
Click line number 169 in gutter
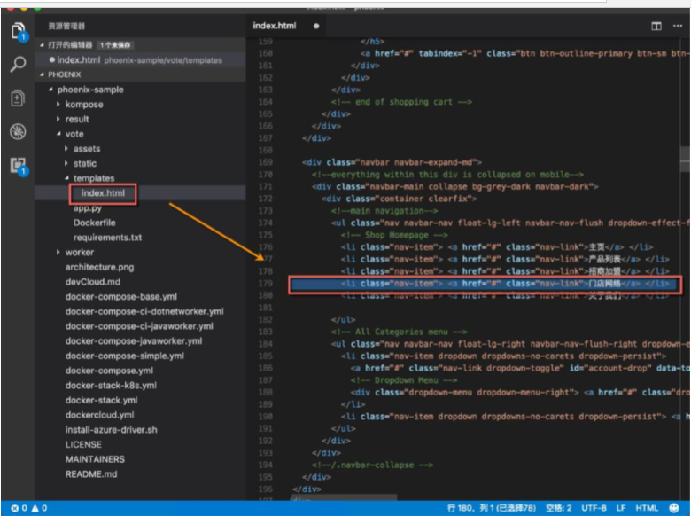(265, 163)
